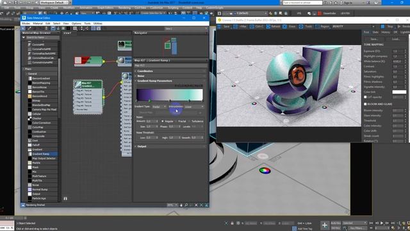This screenshot has height=231, width=410.
Task: Enable the LUT opacity checkbox
Action: [x=365, y=97]
